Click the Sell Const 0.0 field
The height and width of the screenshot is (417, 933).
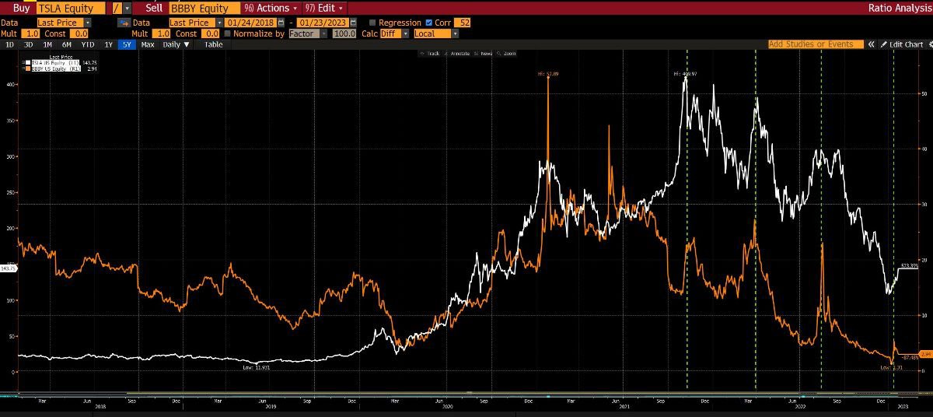[210, 33]
